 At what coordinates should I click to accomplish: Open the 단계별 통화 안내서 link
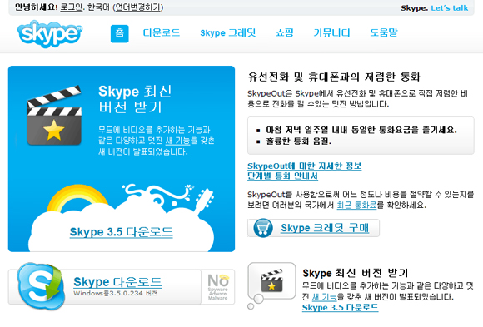pyautogui.click(x=282, y=176)
